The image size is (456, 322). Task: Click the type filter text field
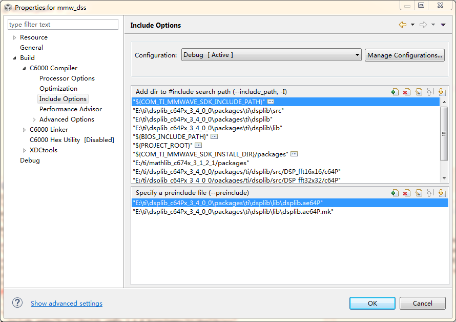63,25
